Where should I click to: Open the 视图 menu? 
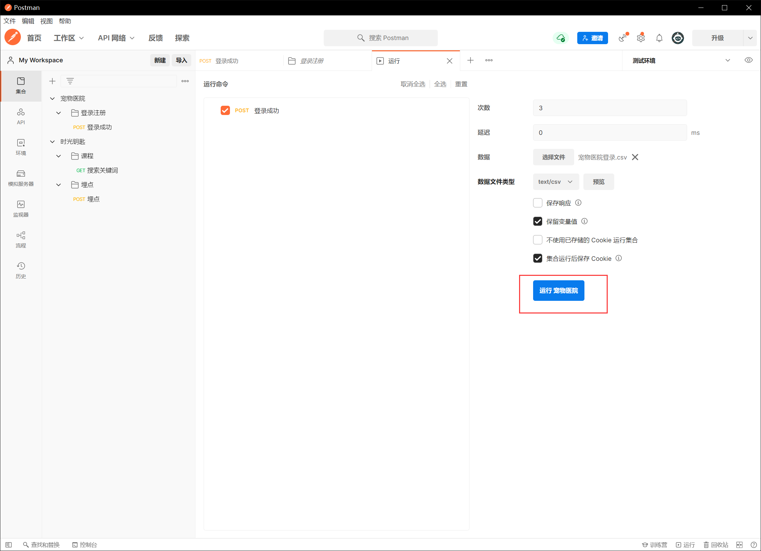point(46,21)
